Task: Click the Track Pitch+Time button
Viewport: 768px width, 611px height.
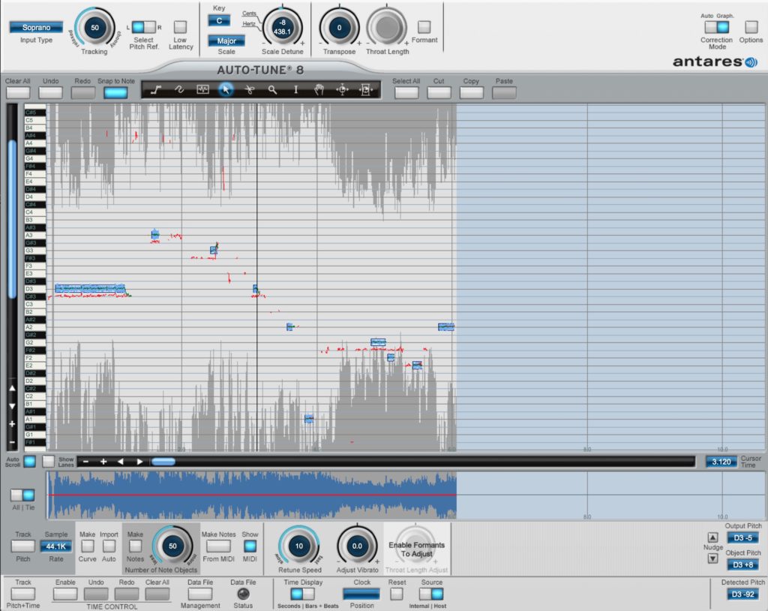Action: point(23,594)
